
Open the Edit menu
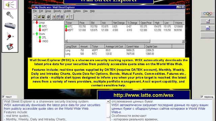(41, 11)
